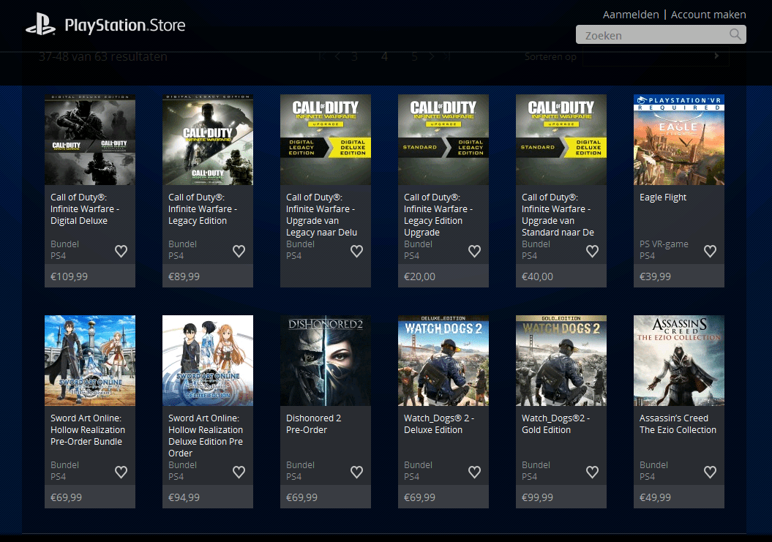Screen dimensions: 772x542
Task: Click the Account maken link
Action: click(x=708, y=14)
